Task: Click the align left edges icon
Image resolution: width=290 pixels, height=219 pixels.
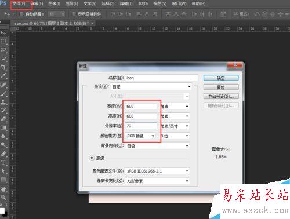Action: (x=139, y=14)
